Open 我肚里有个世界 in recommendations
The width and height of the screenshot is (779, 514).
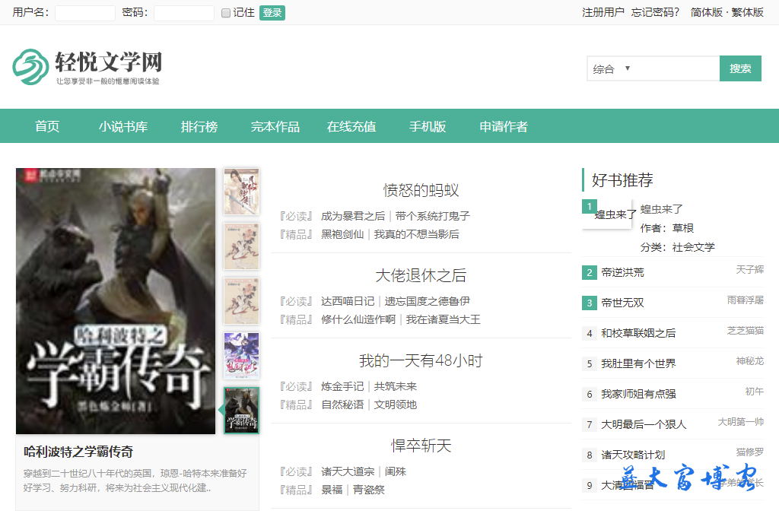point(638,363)
